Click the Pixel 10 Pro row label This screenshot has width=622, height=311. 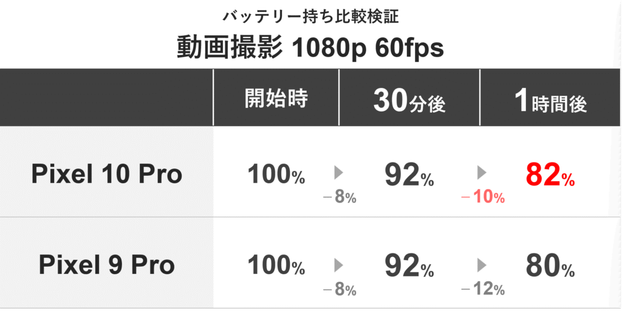107,175
